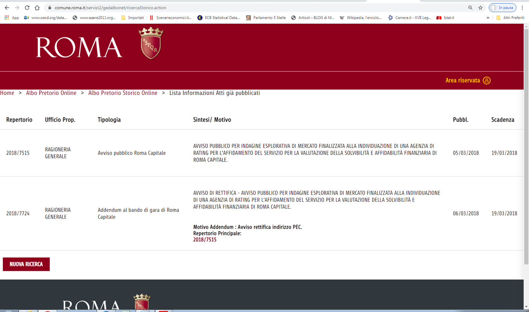Click 'Avviso pubblico Roma Capitale' tipologia cell
The width and height of the screenshot is (529, 312).
pyautogui.click(x=132, y=153)
